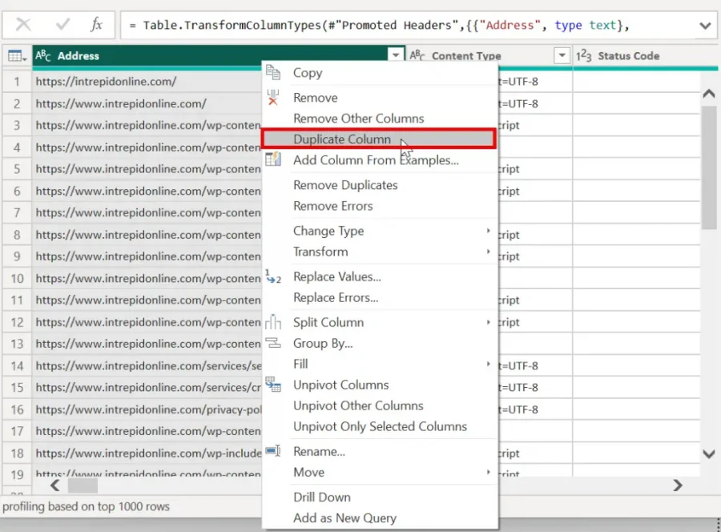The height and width of the screenshot is (532, 721).
Task: Click the vertical scrollbar thumb
Action: point(709,167)
